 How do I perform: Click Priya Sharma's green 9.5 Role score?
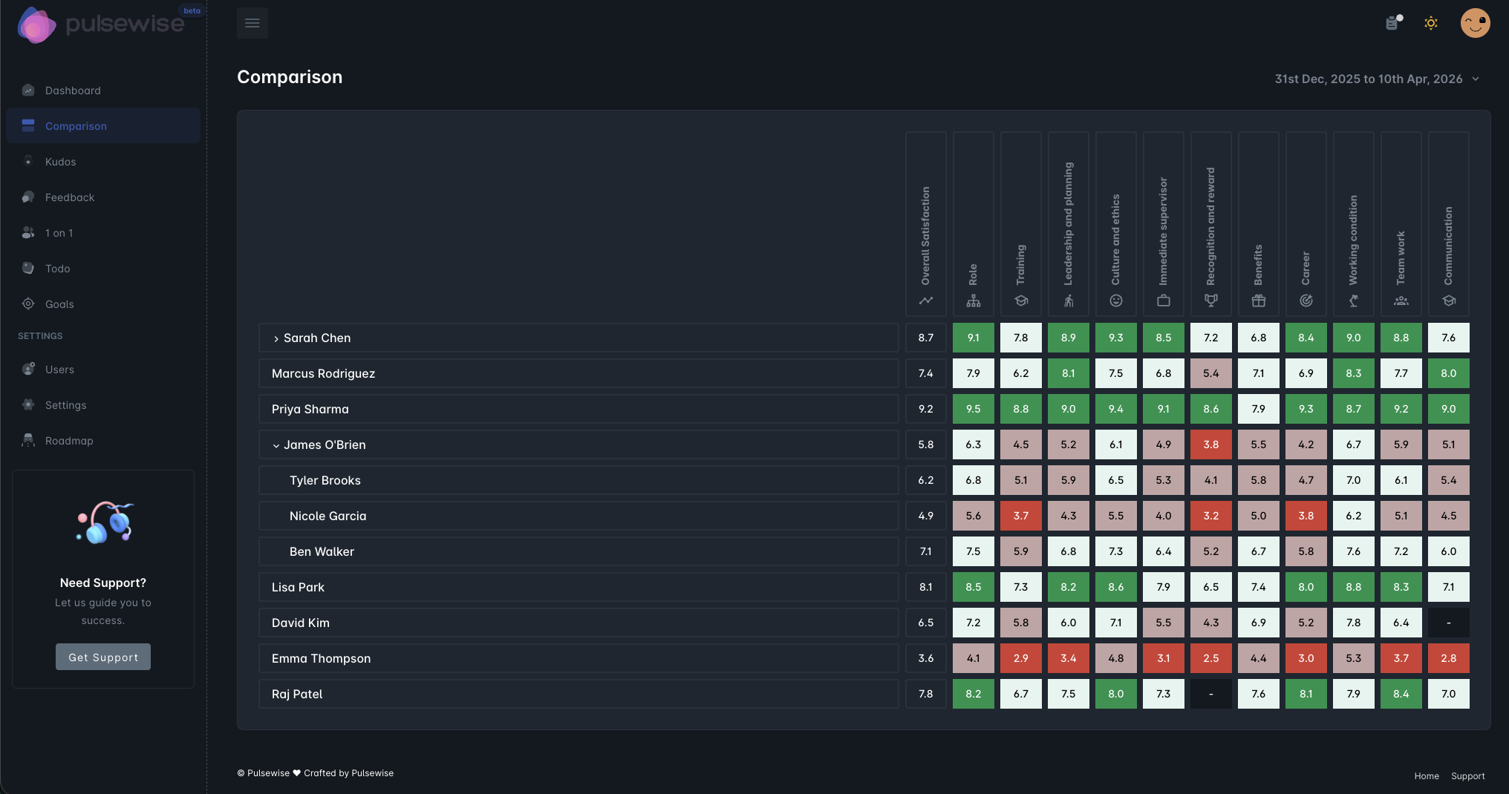point(973,409)
